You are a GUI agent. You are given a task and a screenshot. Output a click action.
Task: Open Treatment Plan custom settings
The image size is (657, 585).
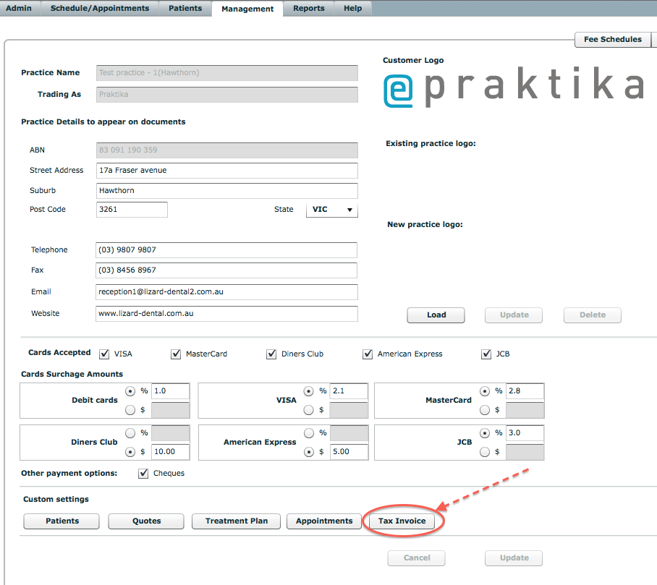[237, 521]
